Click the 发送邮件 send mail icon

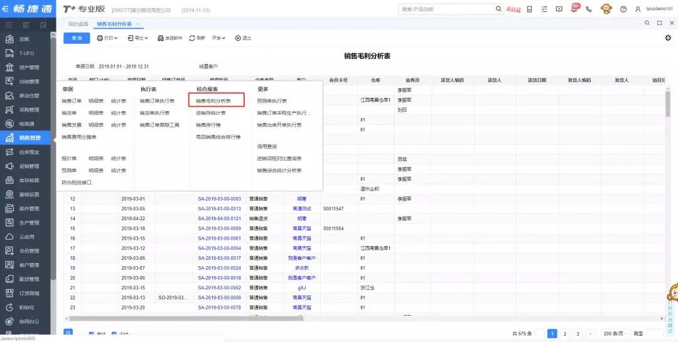tap(161, 38)
